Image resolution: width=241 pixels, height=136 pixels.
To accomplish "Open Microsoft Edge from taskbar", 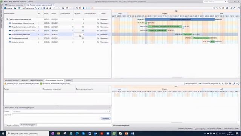I will [x=77, y=133].
